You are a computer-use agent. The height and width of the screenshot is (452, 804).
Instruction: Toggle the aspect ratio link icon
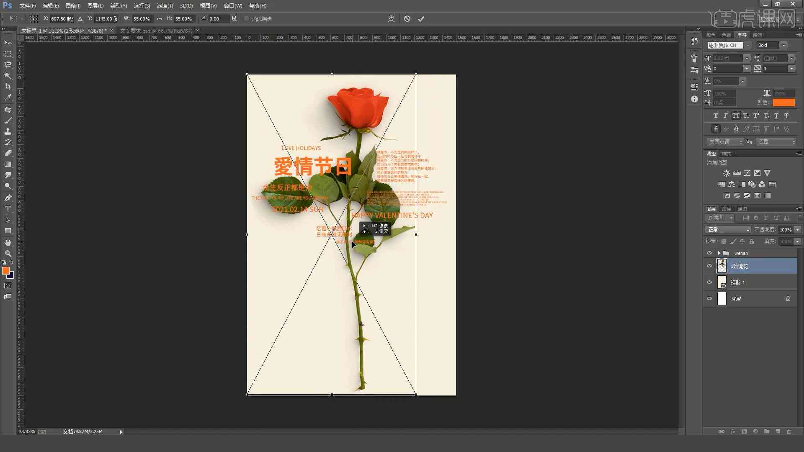point(160,19)
